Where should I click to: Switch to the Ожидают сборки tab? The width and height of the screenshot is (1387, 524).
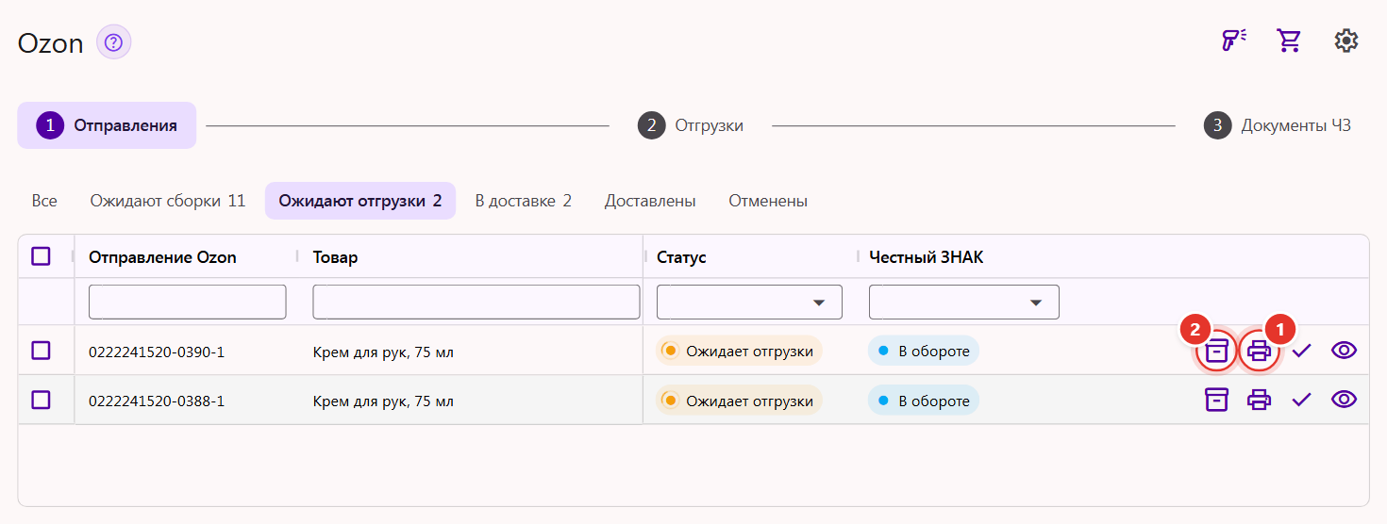(x=168, y=201)
